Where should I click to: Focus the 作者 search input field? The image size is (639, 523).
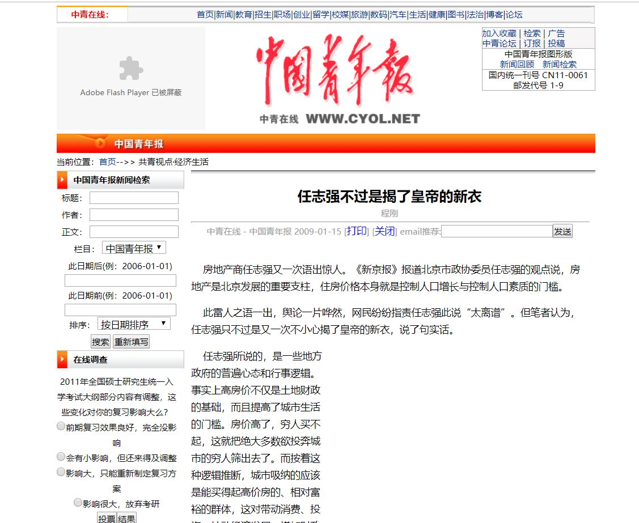[x=134, y=215]
